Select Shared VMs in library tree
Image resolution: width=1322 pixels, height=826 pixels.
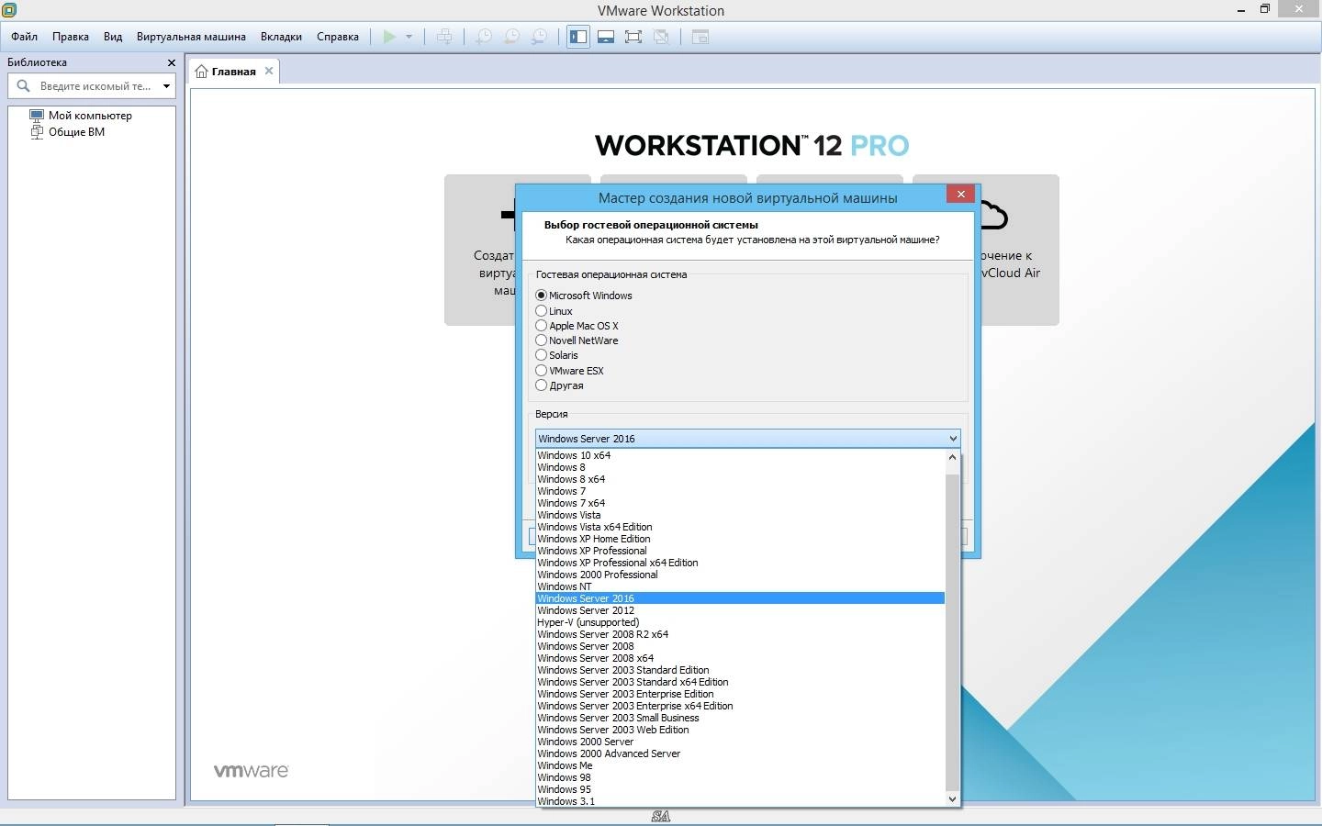click(x=68, y=131)
